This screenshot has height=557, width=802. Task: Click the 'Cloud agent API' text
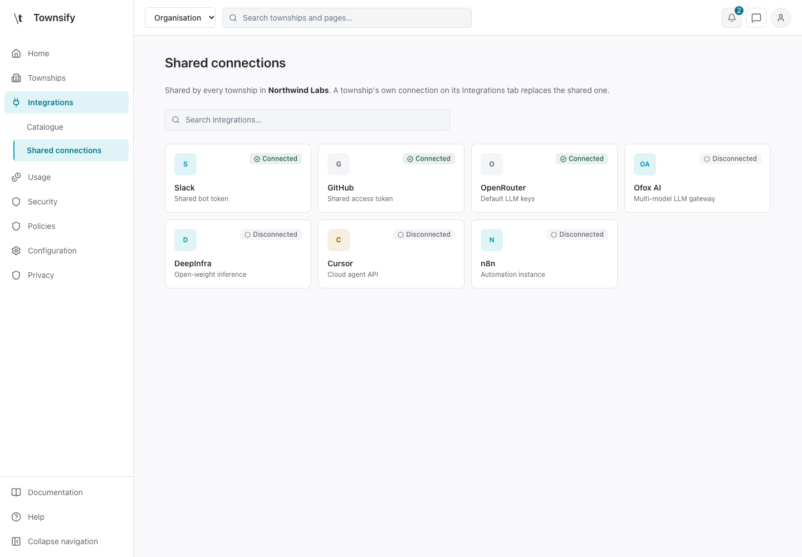tap(353, 275)
